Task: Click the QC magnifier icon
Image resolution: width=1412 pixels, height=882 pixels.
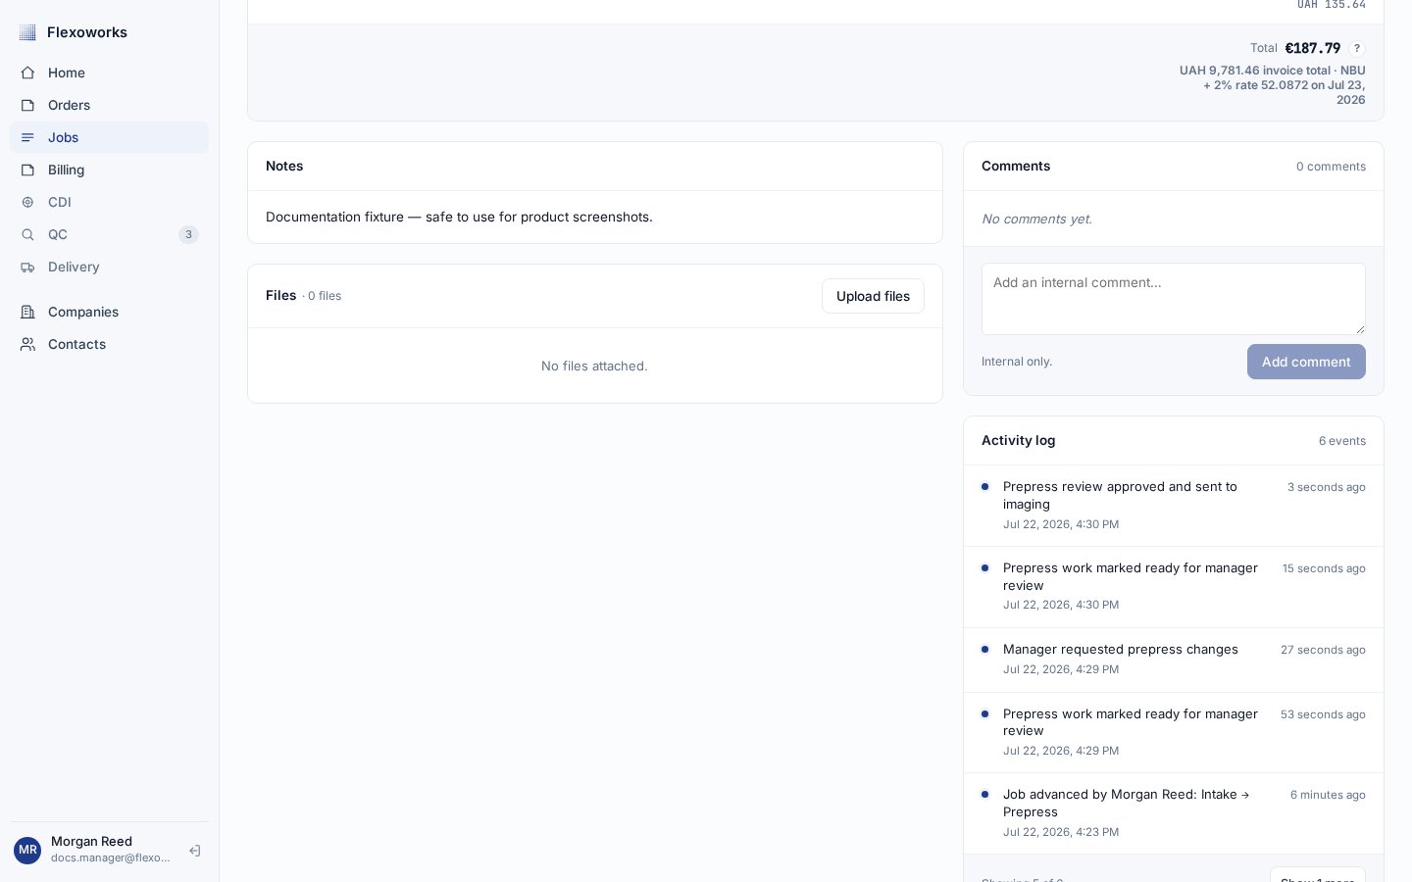Action: 27,234
